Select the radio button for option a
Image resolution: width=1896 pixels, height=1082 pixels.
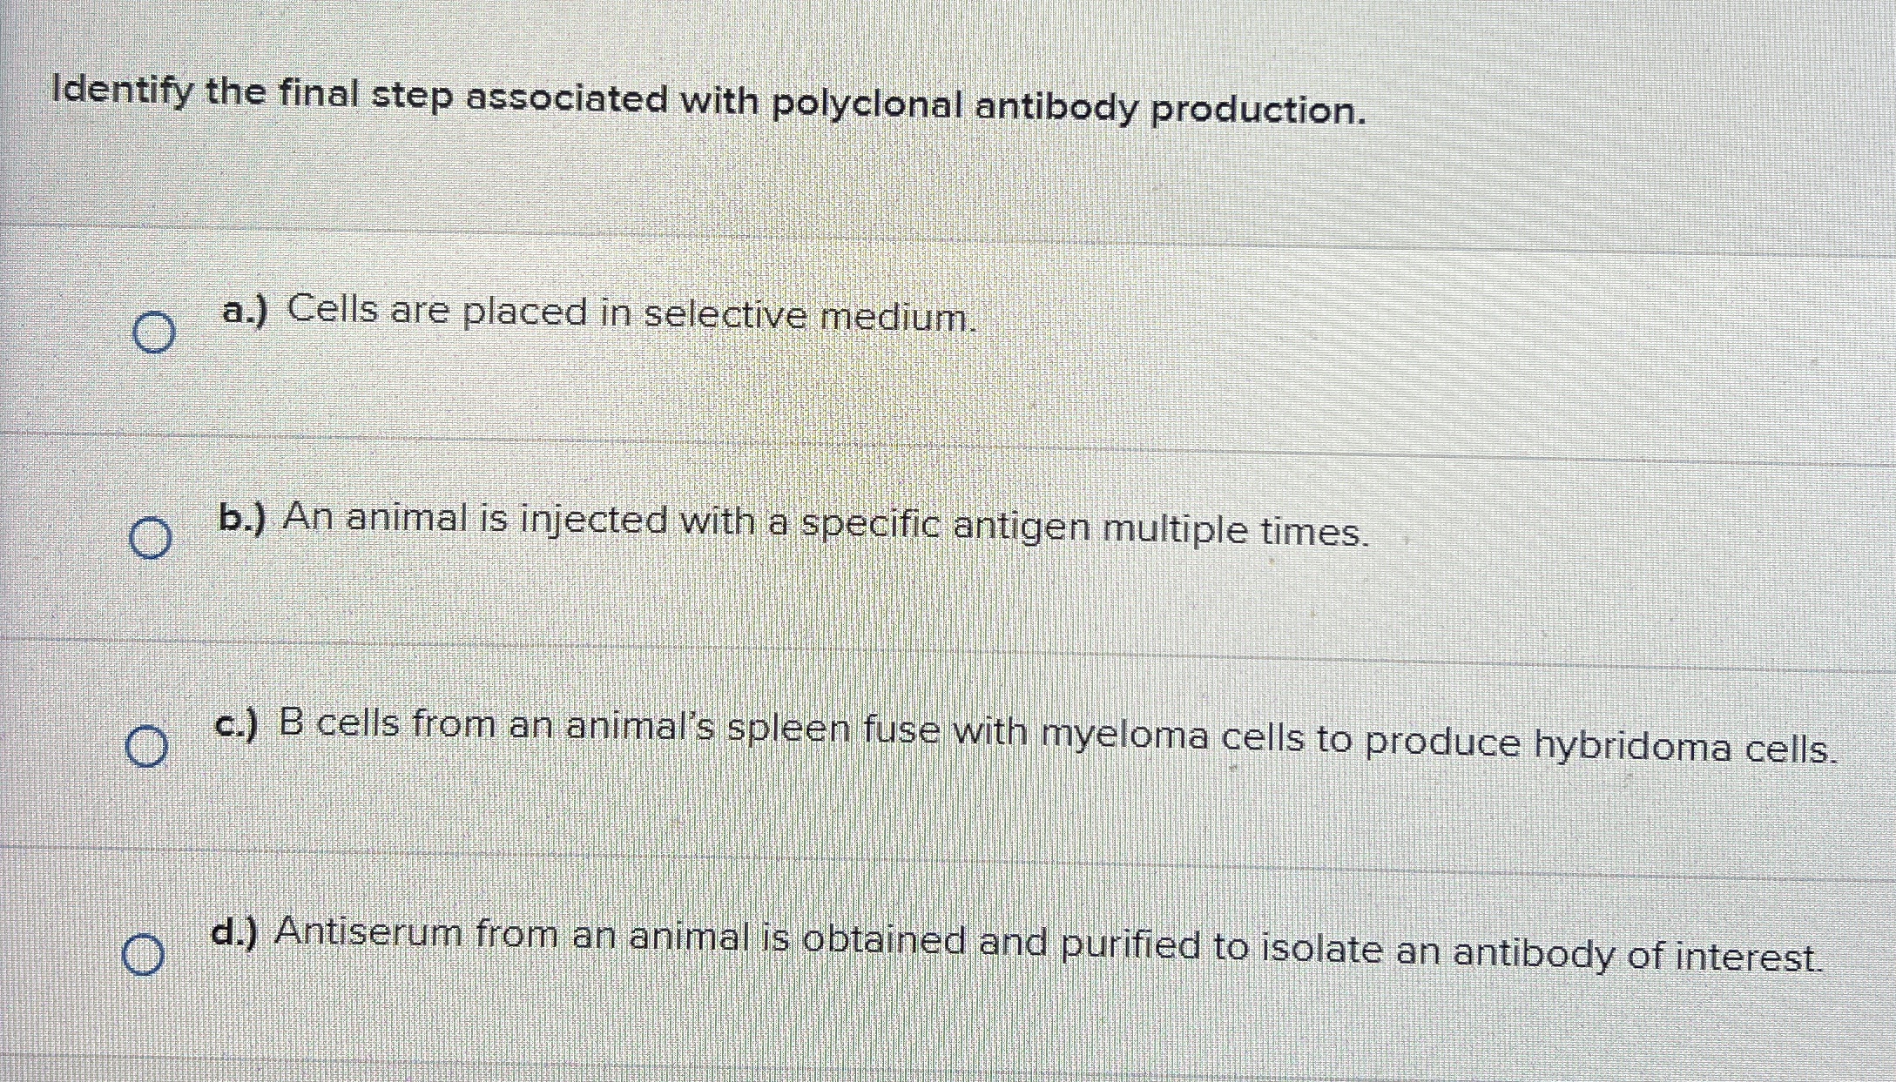click(x=154, y=333)
